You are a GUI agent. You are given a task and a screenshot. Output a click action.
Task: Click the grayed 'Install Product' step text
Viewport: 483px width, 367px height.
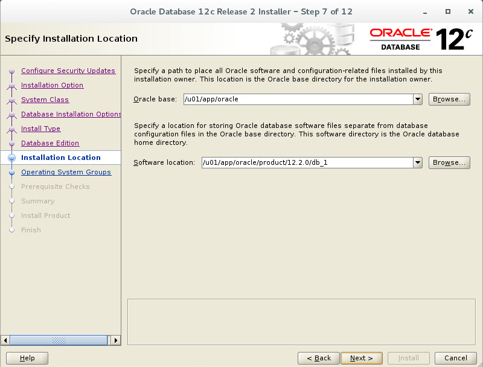coord(46,215)
